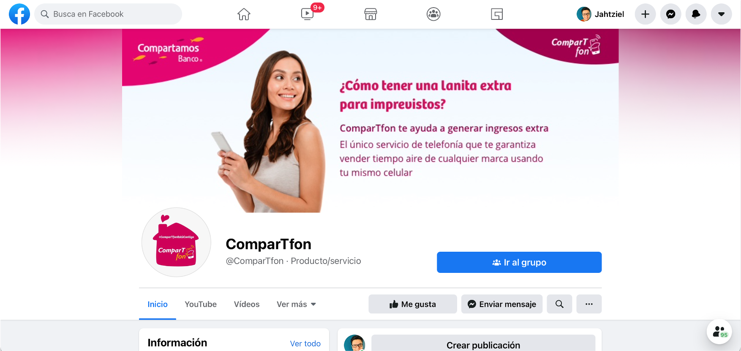Open the Watch videos icon
This screenshot has width=741, height=351.
tap(307, 14)
